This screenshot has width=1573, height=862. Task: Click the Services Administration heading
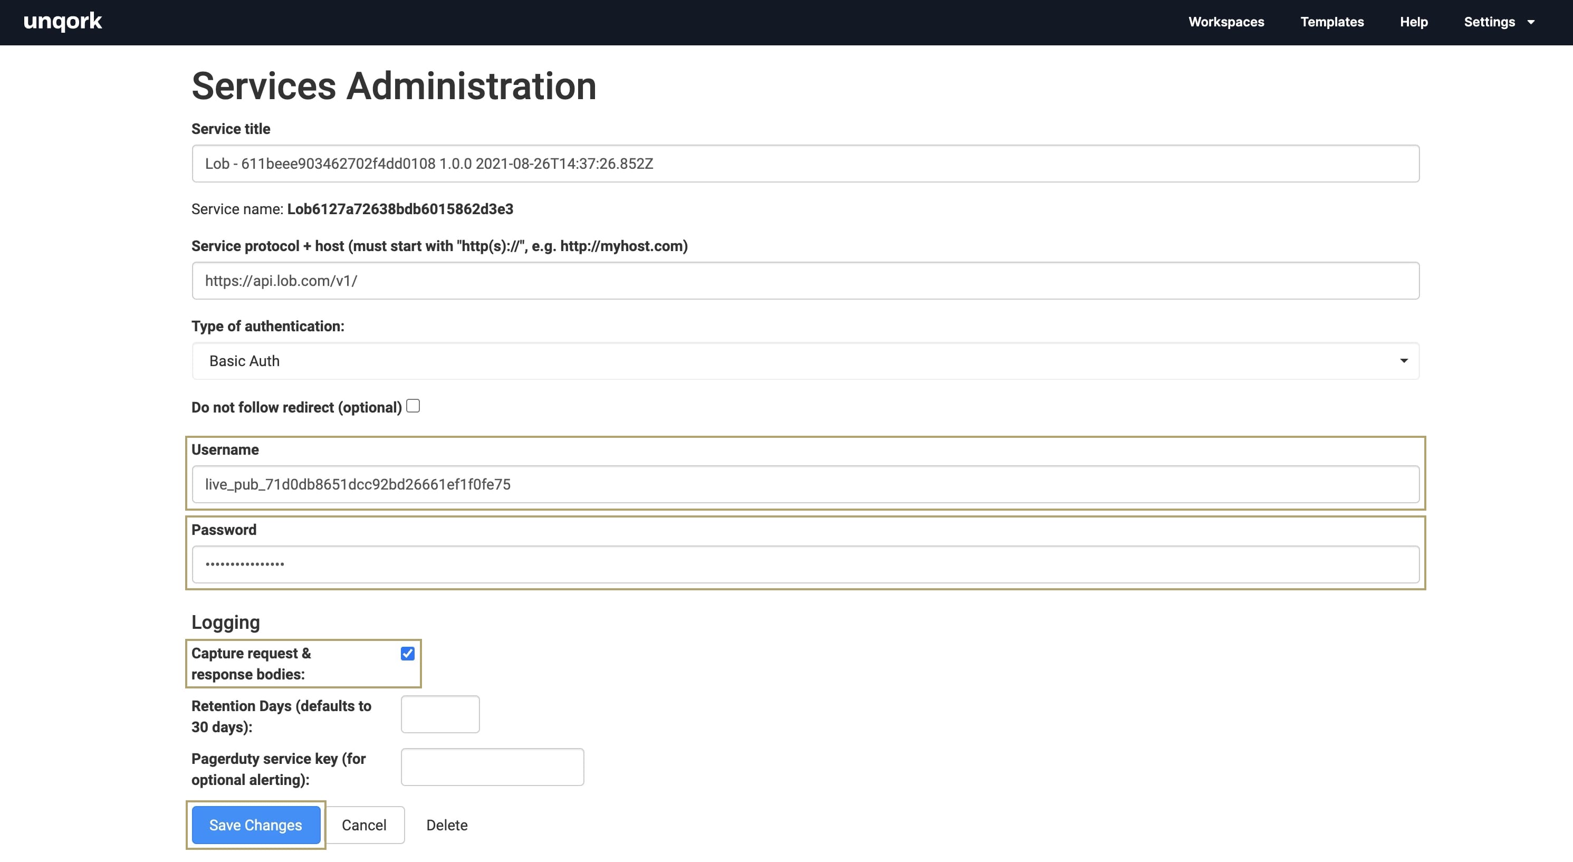(x=394, y=85)
